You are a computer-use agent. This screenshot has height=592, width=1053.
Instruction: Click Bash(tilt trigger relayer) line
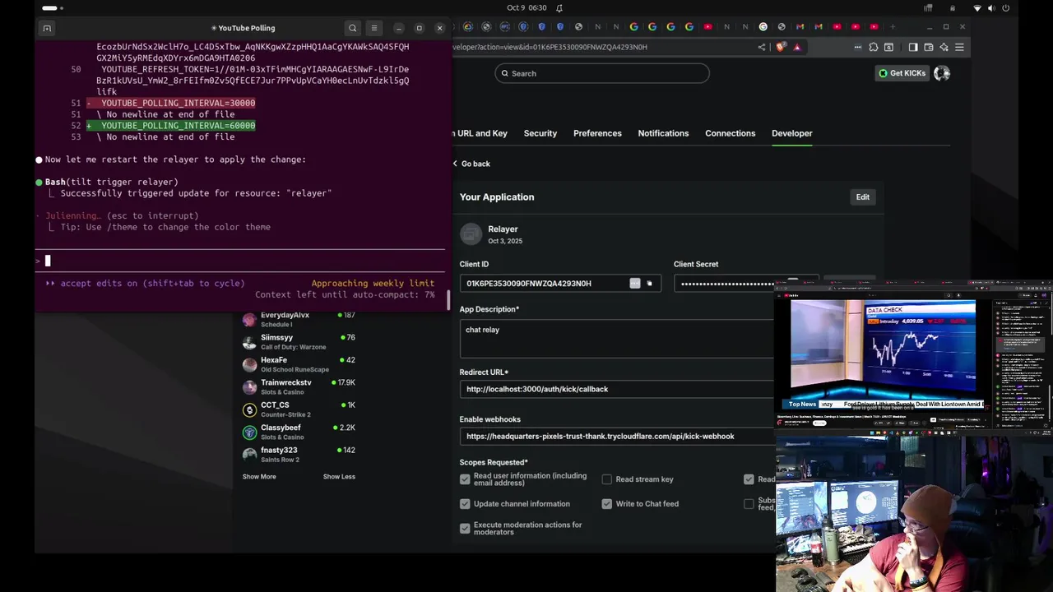(111, 182)
